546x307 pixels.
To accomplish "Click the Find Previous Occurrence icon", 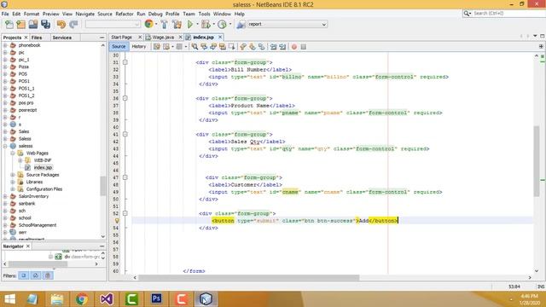I will point(204,47).
